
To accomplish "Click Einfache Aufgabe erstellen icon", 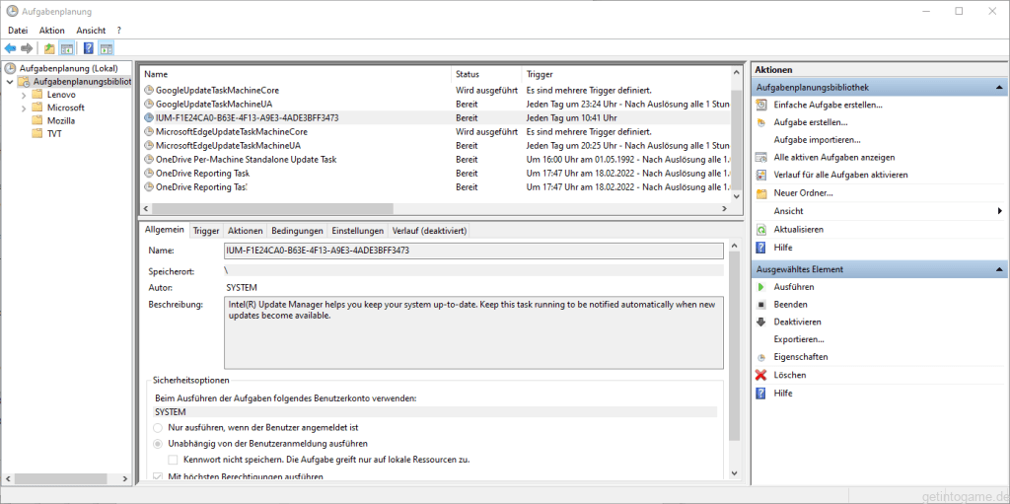I will tap(760, 105).
